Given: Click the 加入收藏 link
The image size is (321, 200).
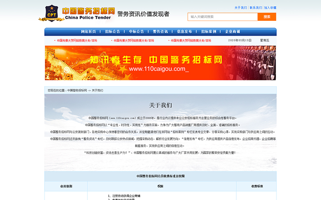Looking at the screenshot, I should coord(270,8).
